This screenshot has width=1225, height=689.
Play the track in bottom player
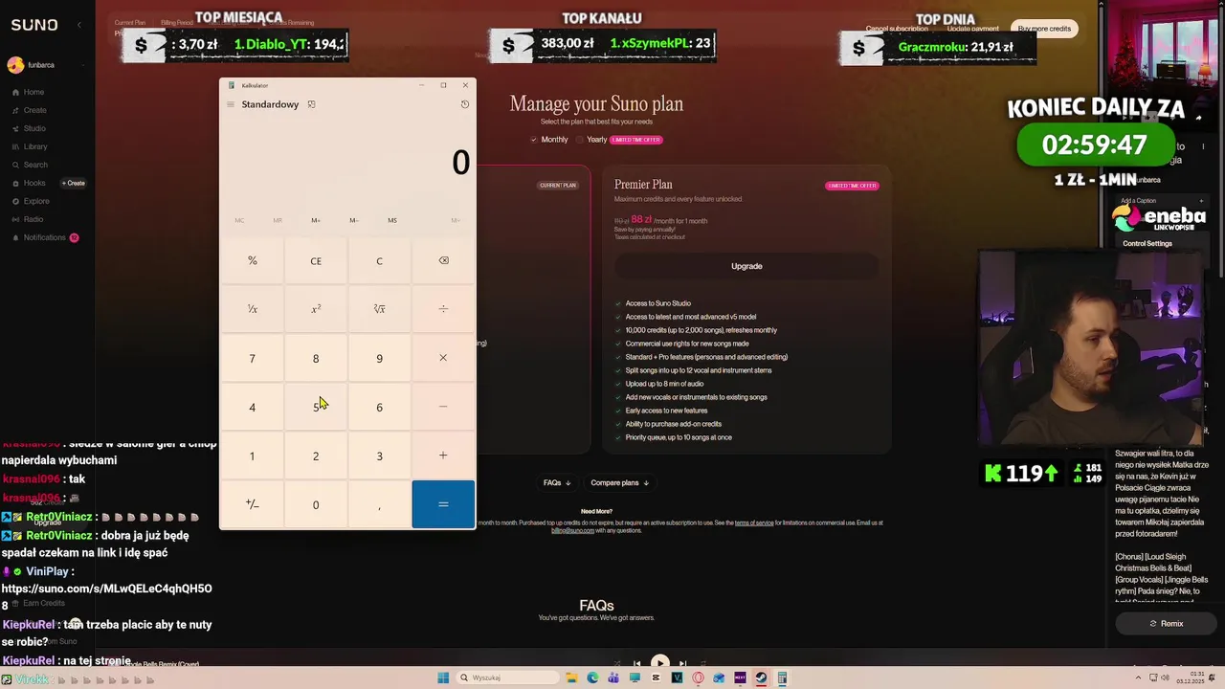click(x=659, y=662)
